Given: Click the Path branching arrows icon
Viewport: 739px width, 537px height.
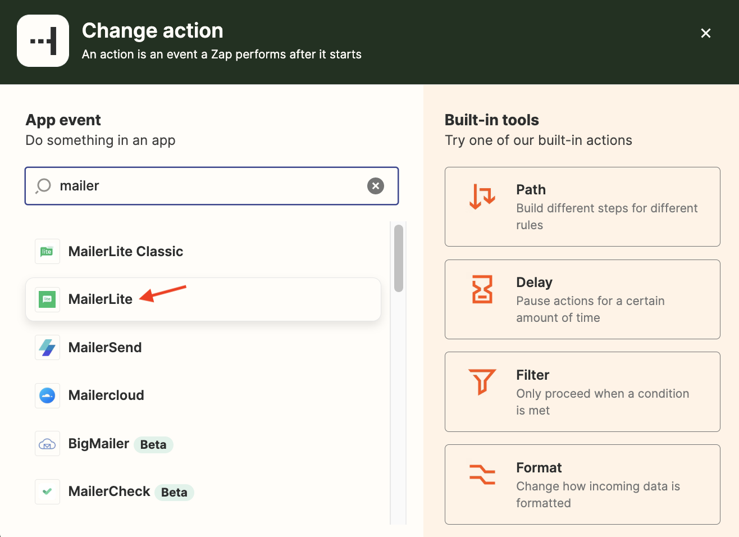Looking at the screenshot, I should (482, 197).
